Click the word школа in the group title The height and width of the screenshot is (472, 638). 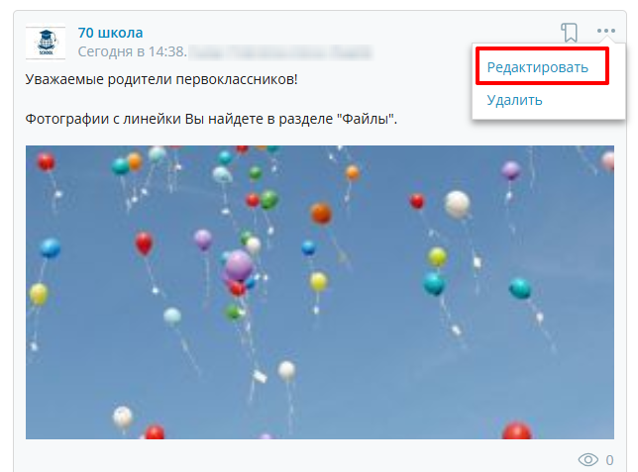[x=121, y=33]
